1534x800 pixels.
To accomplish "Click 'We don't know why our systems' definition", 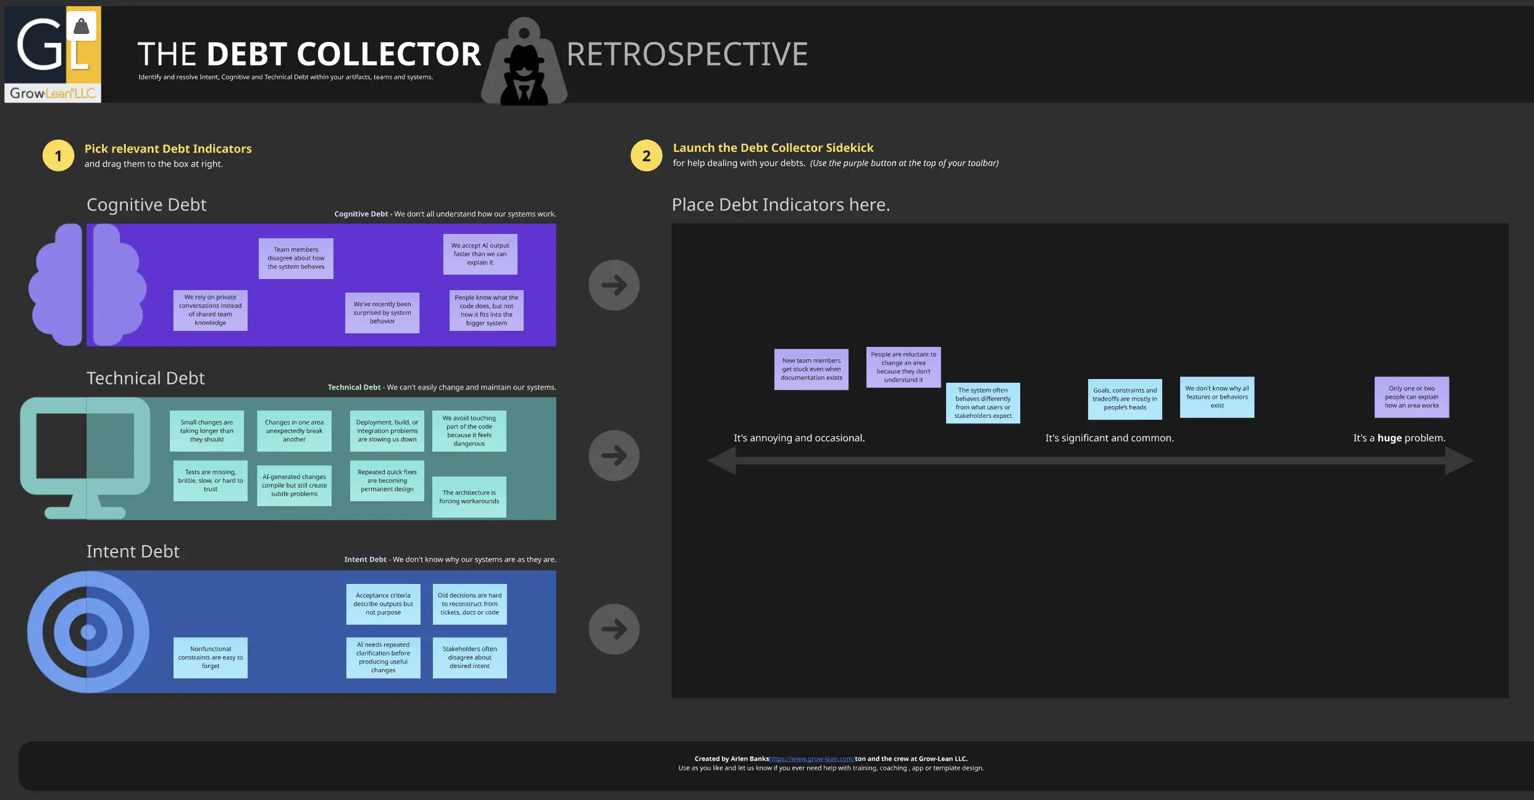I will coord(475,560).
